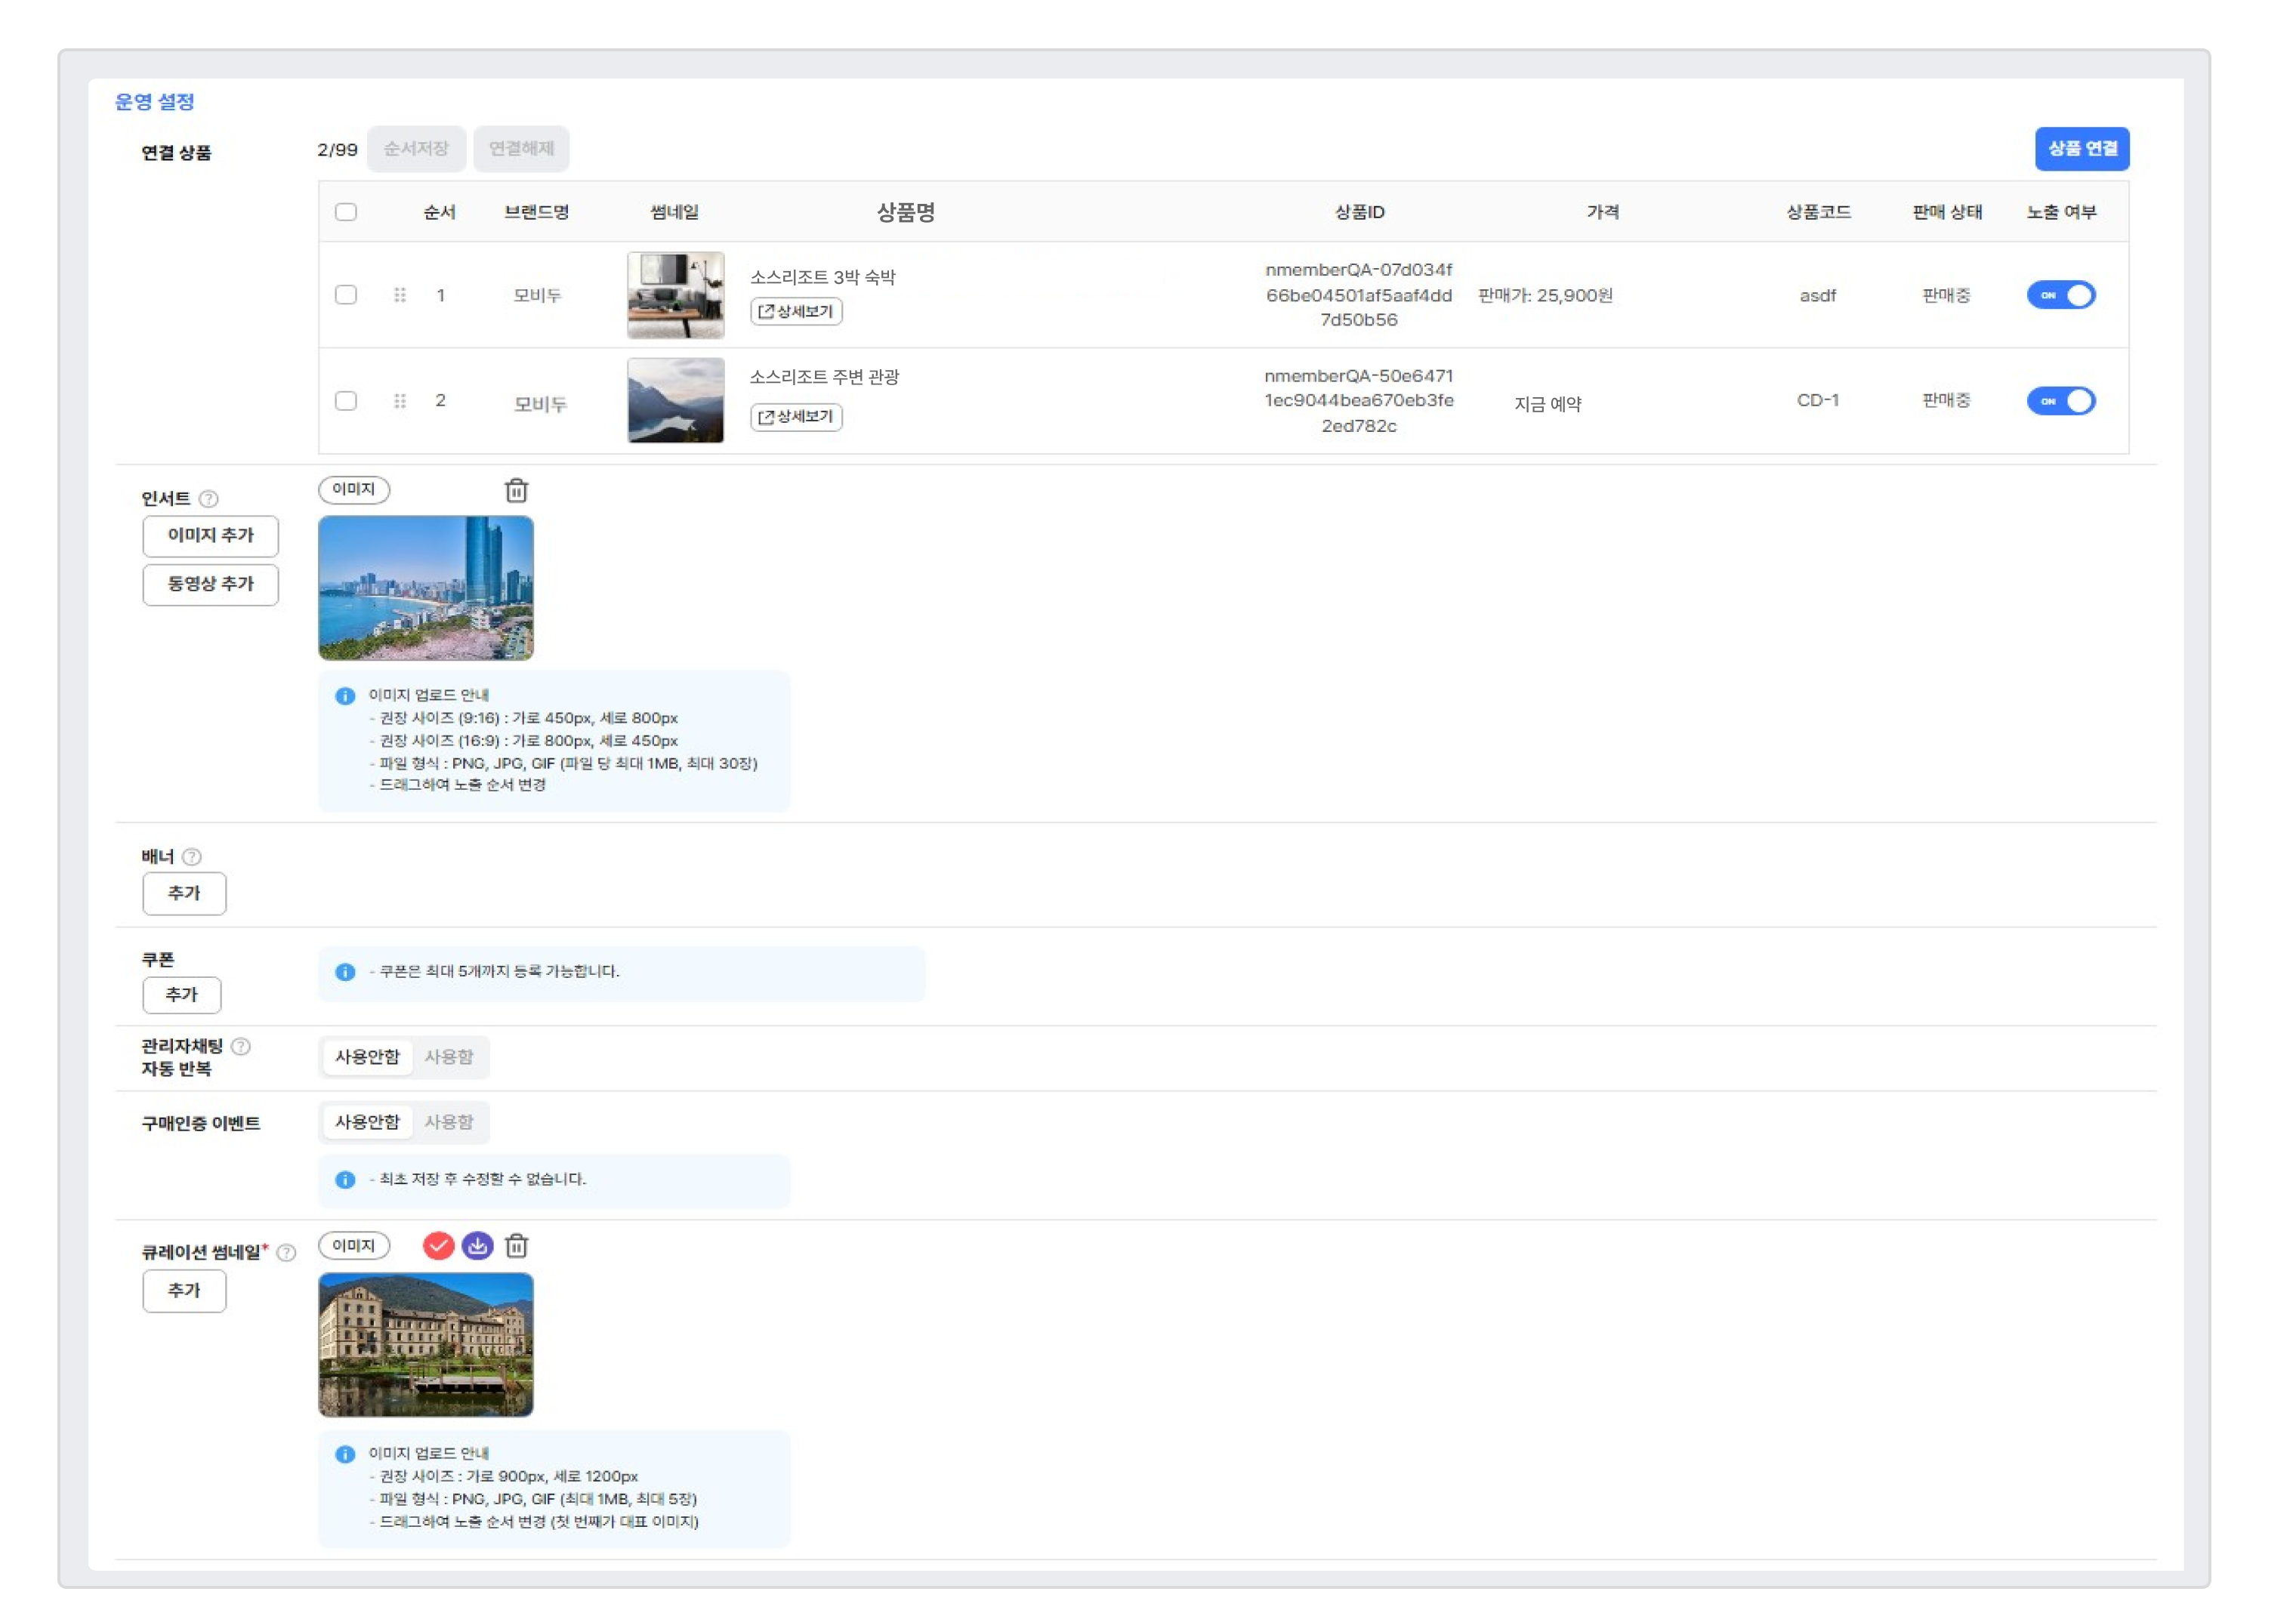
Task: Toggle exposure switch for 소스리조트 3박 숙박
Action: [2060, 295]
